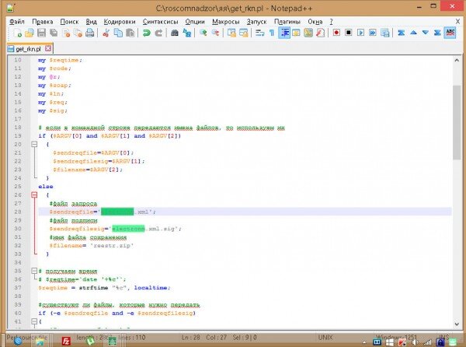Screen dimensions: 466x347
Task: Open the Кодировки menu
Action: click(120, 22)
